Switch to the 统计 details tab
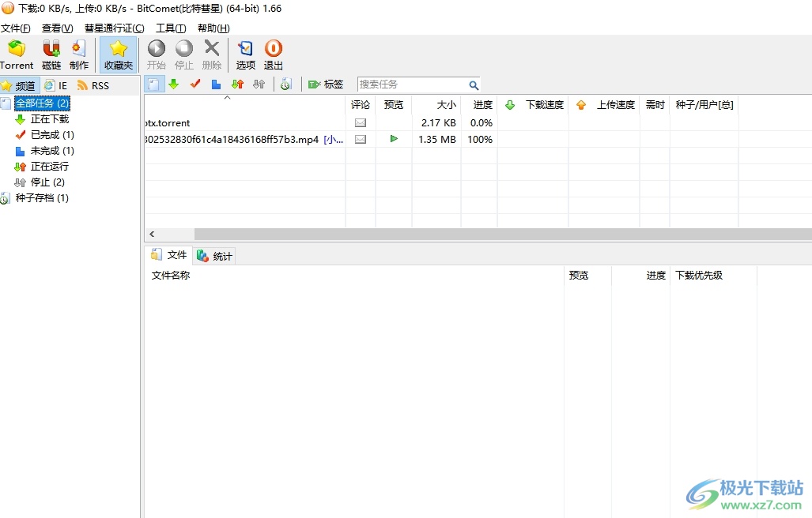 pyautogui.click(x=215, y=256)
